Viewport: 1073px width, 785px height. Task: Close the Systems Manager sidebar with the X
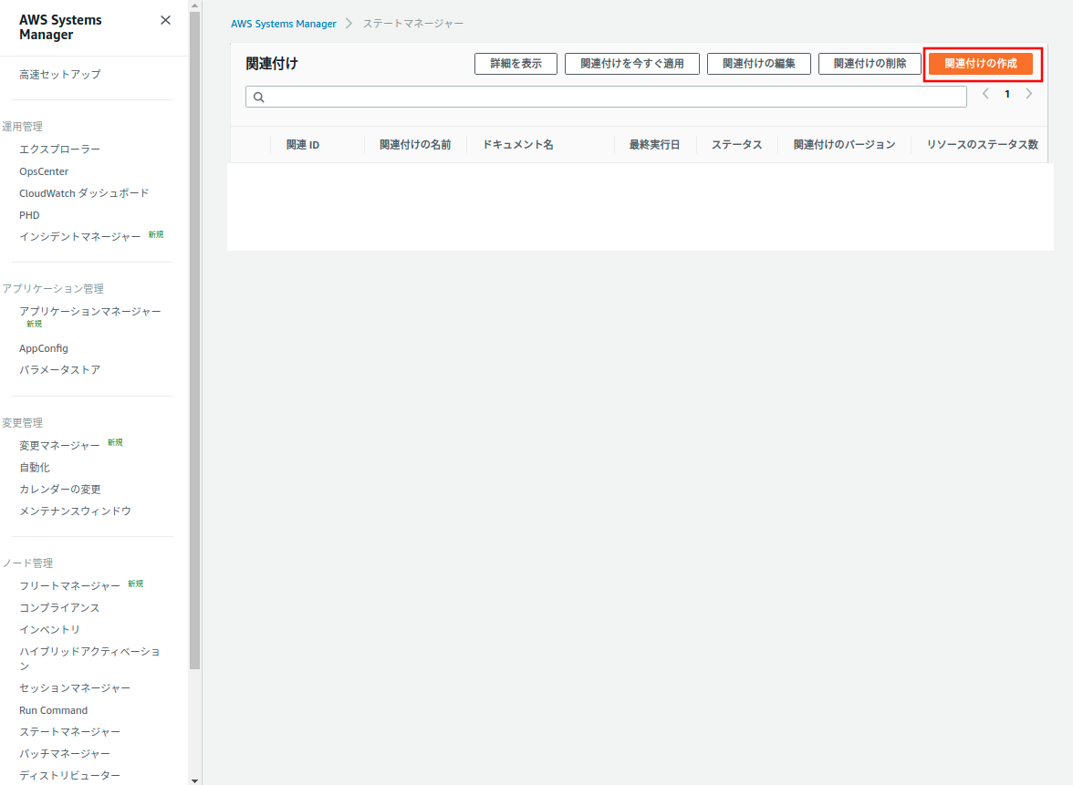tap(165, 19)
